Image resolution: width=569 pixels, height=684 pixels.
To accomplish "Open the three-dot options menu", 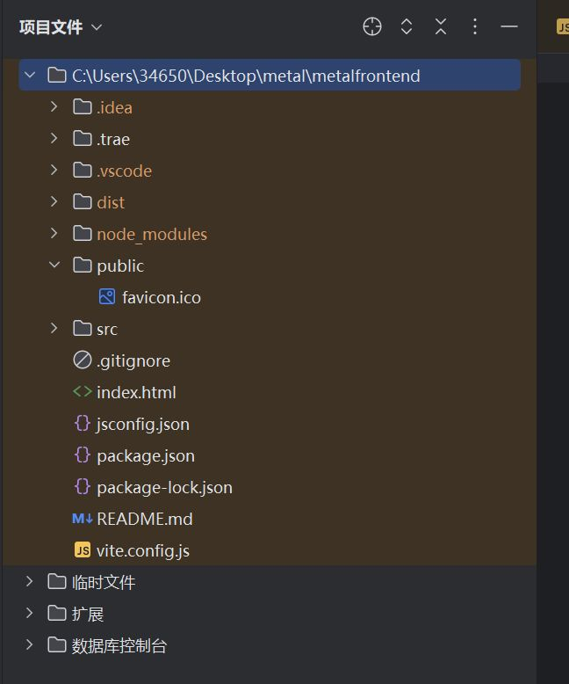I will (475, 26).
